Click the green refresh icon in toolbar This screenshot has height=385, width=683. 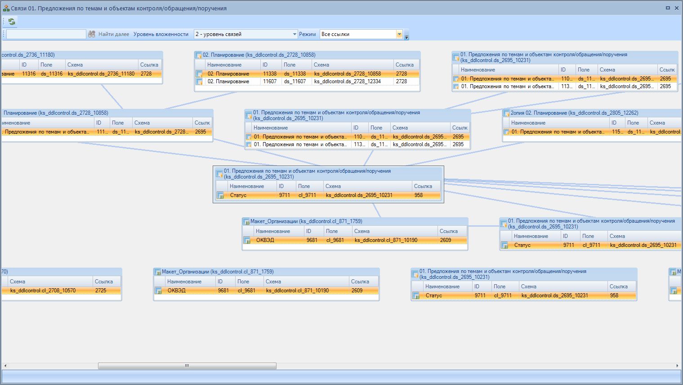click(x=12, y=22)
